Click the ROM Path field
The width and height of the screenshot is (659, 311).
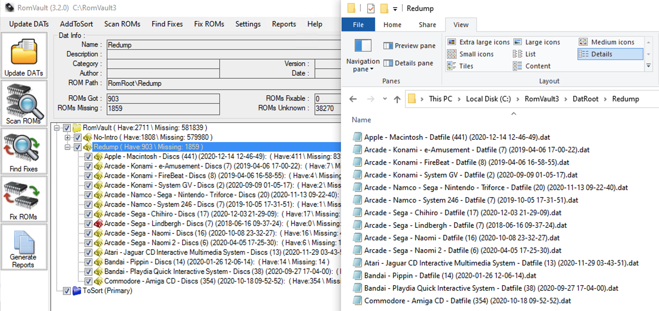[224, 83]
